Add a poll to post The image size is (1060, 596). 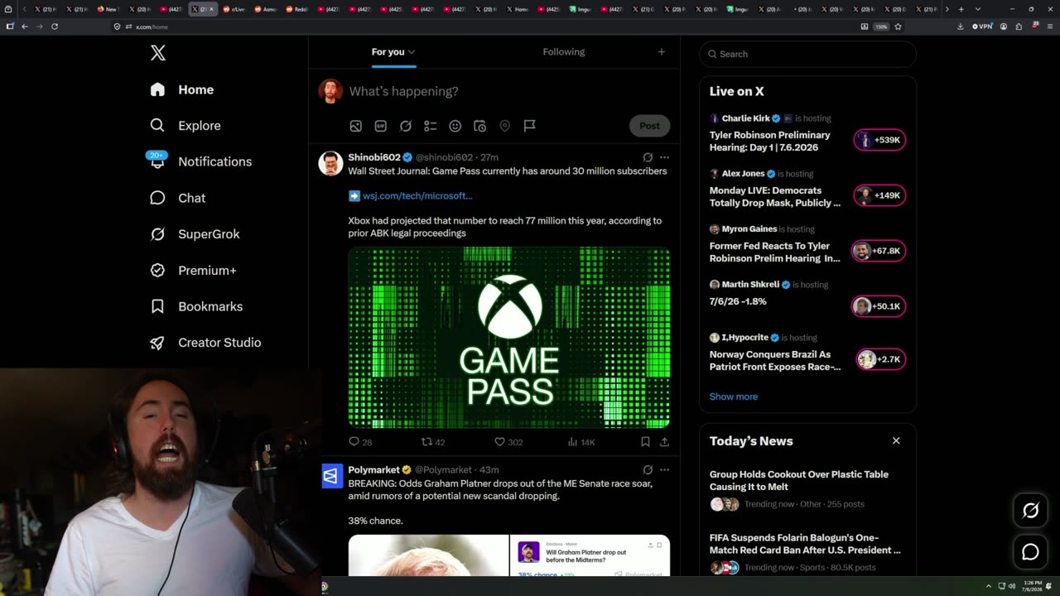430,126
